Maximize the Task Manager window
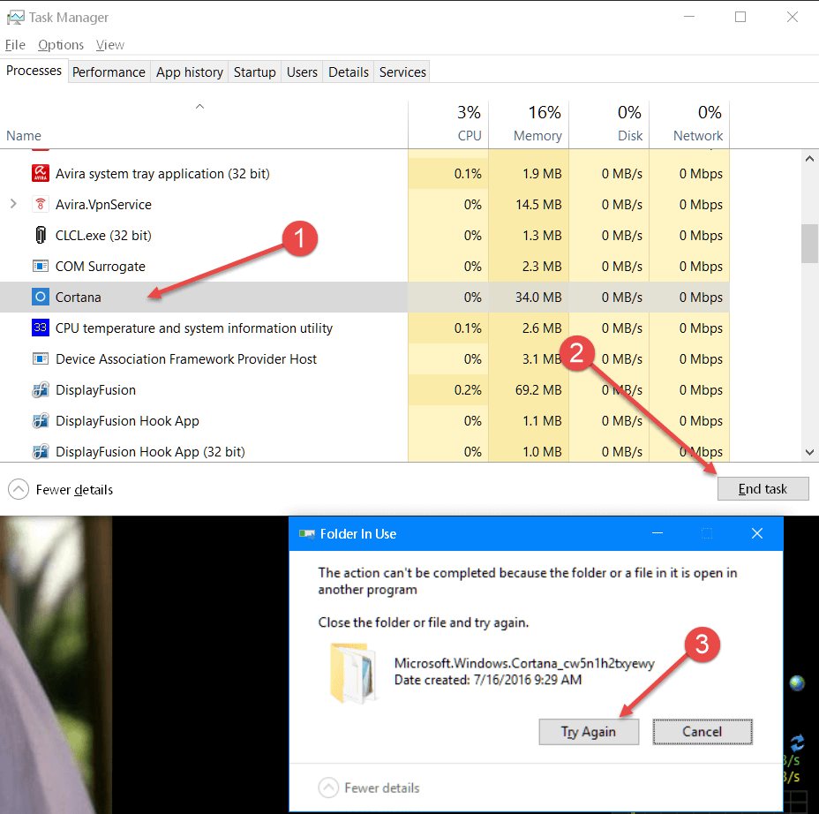The width and height of the screenshot is (819, 814). (740, 18)
